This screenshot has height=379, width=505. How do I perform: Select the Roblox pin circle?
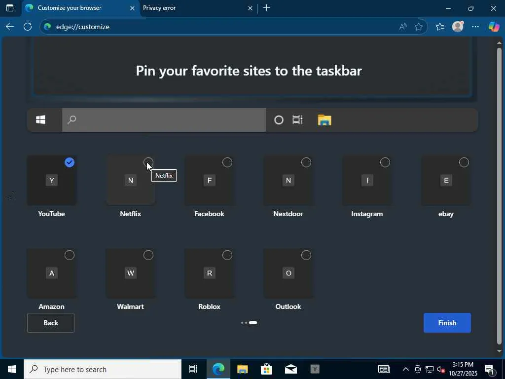227,255
